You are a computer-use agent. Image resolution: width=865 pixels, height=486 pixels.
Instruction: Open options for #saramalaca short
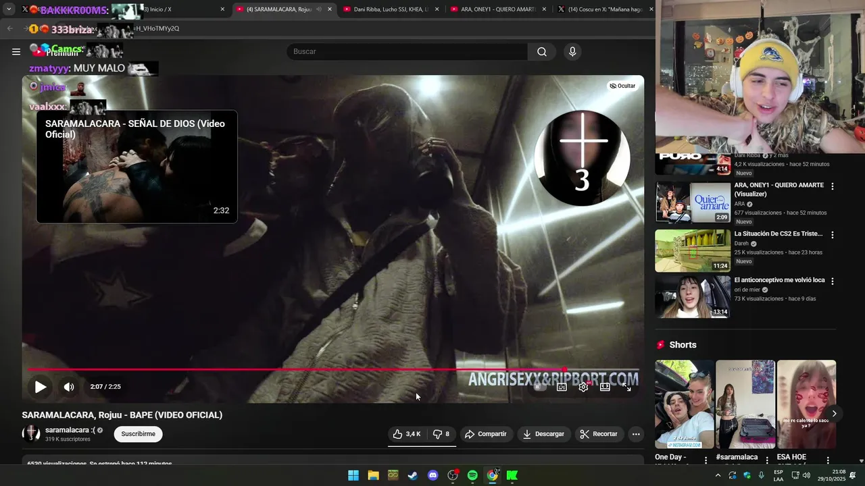click(x=767, y=460)
